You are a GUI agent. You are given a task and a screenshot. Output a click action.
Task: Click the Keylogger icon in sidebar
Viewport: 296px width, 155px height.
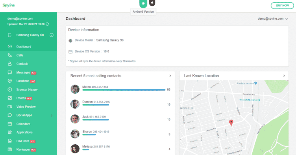(10, 150)
